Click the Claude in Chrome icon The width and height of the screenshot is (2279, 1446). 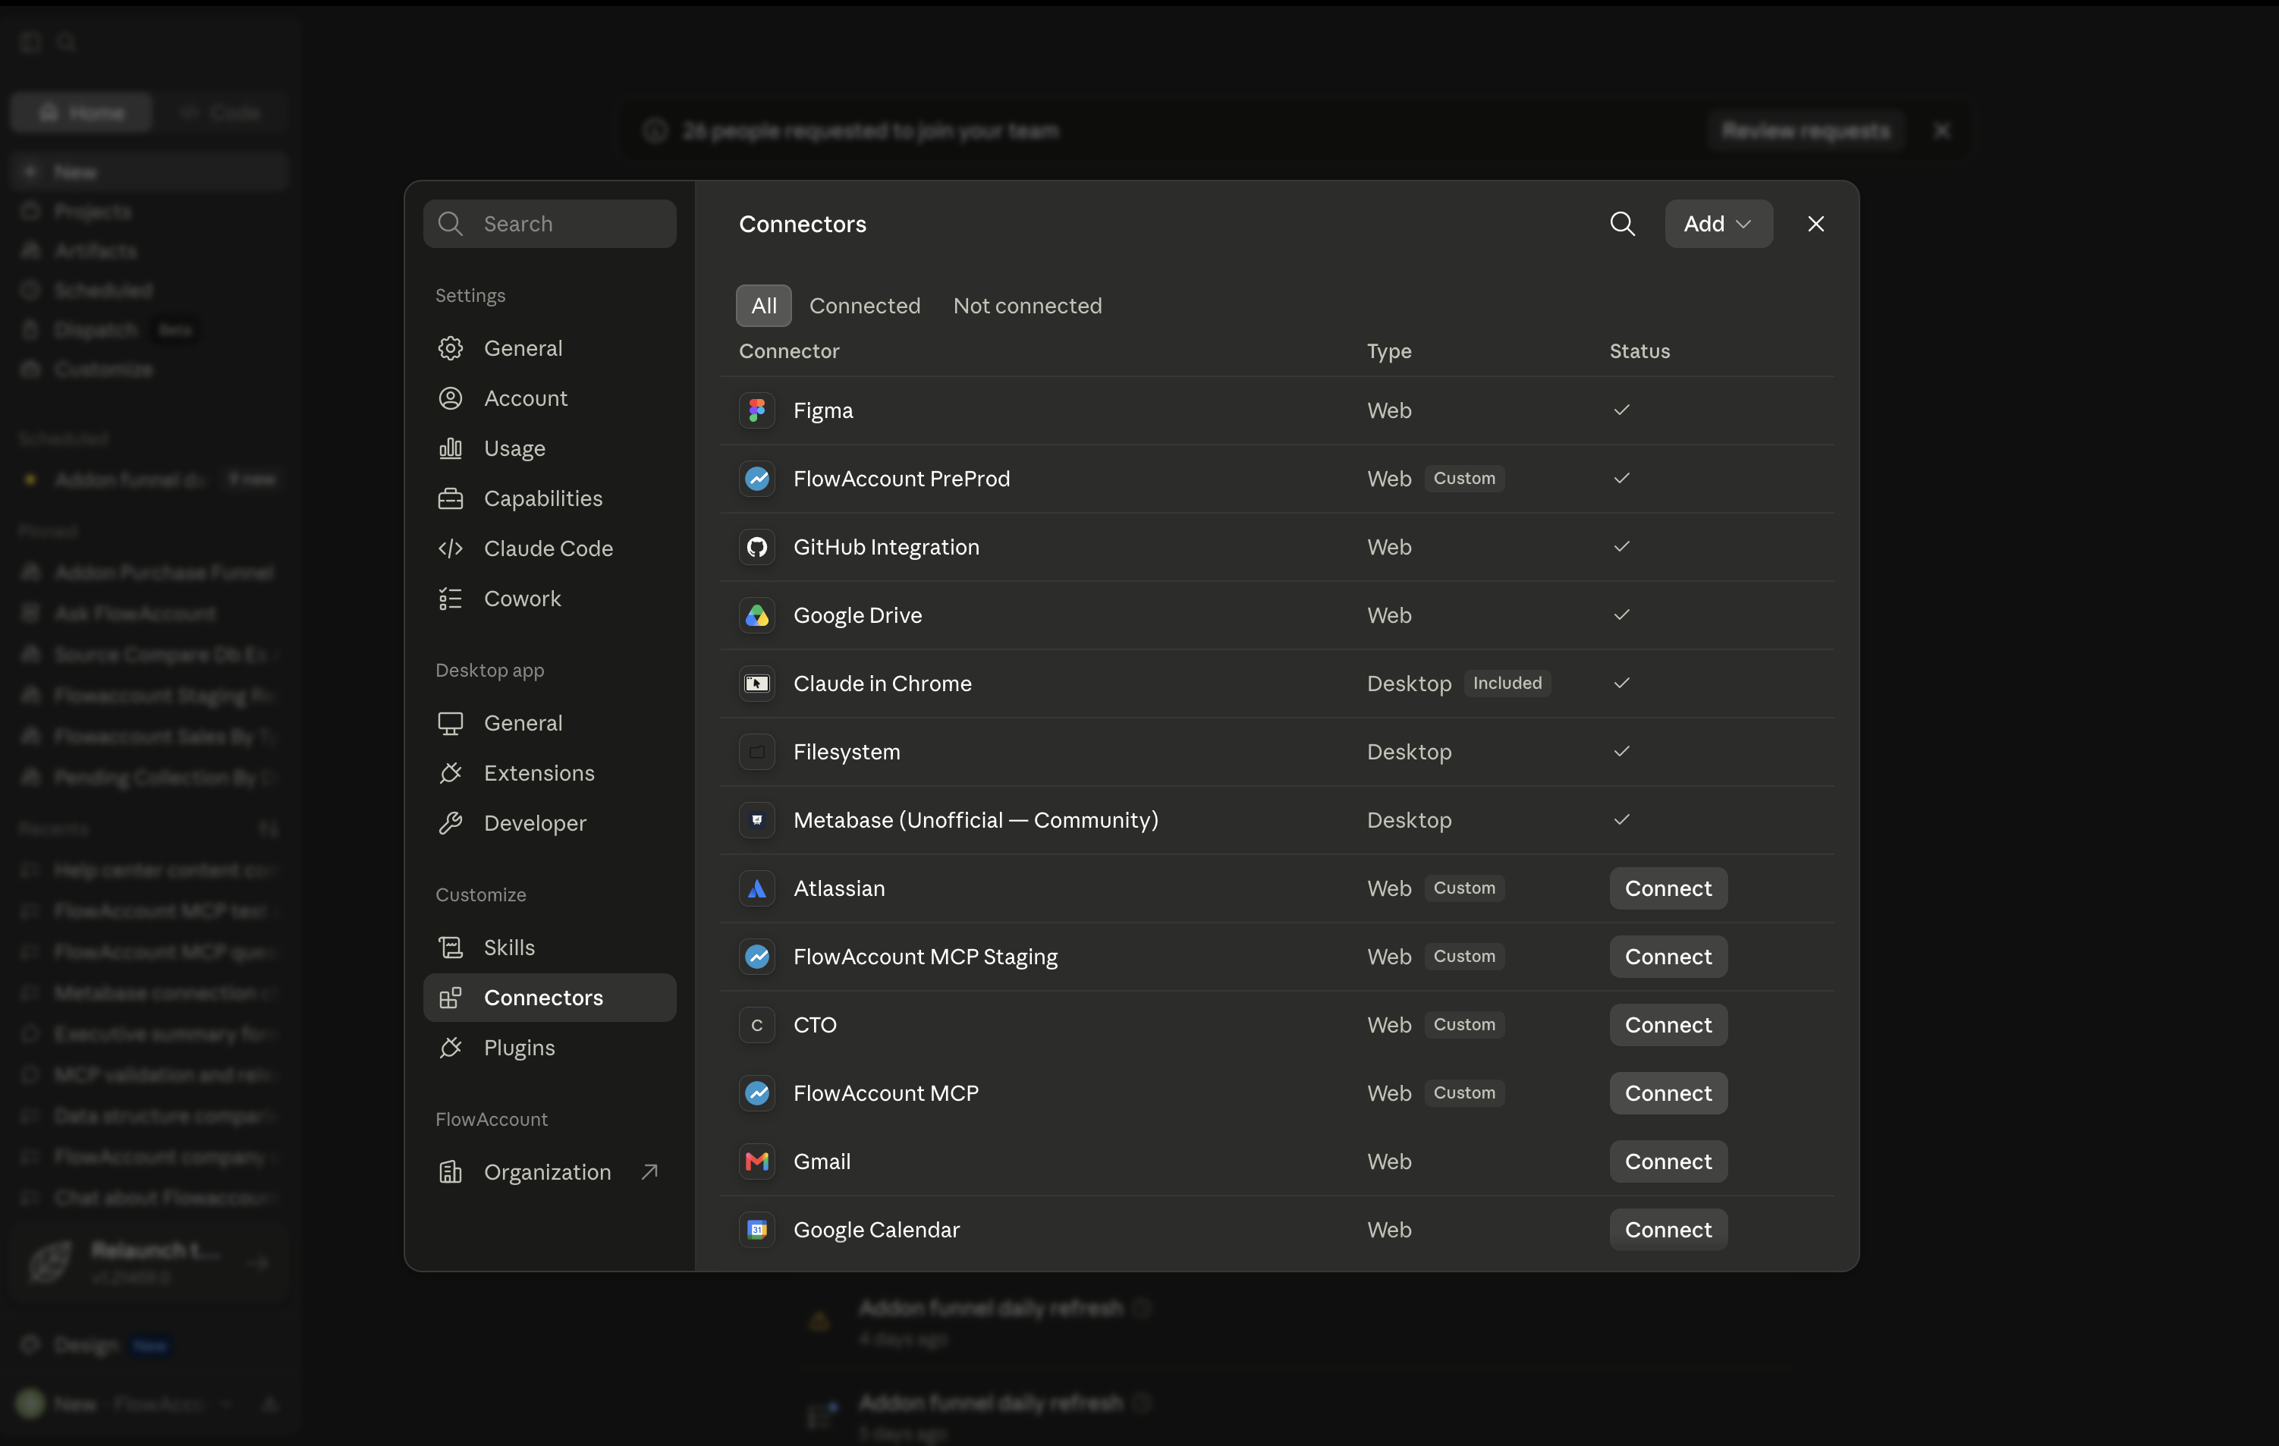(756, 684)
